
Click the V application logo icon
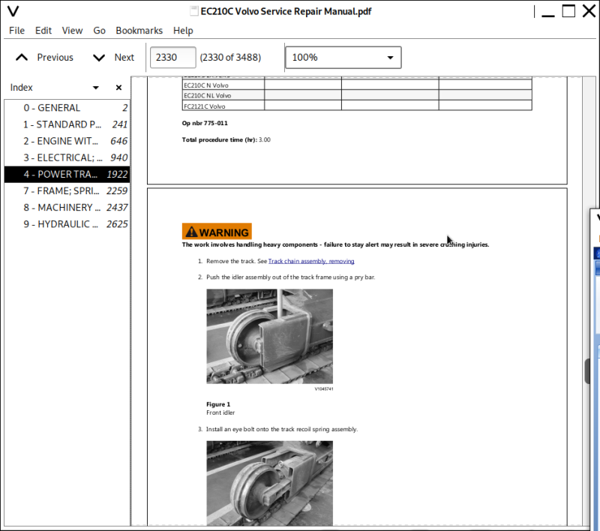[x=13, y=10]
